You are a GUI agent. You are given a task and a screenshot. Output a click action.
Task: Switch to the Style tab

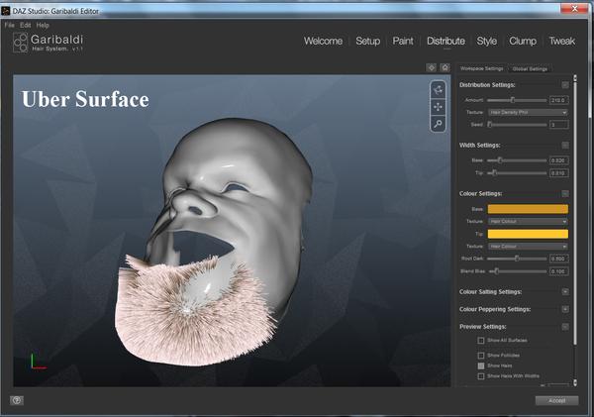tap(487, 41)
